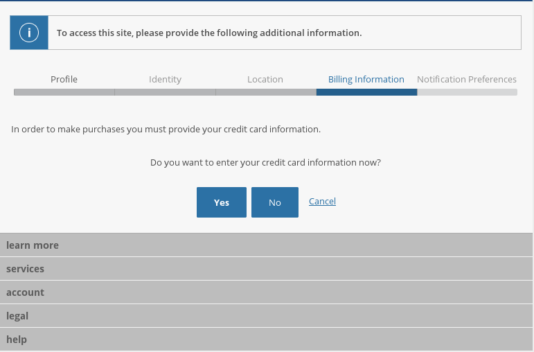Expand the legal section

(x=266, y=316)
